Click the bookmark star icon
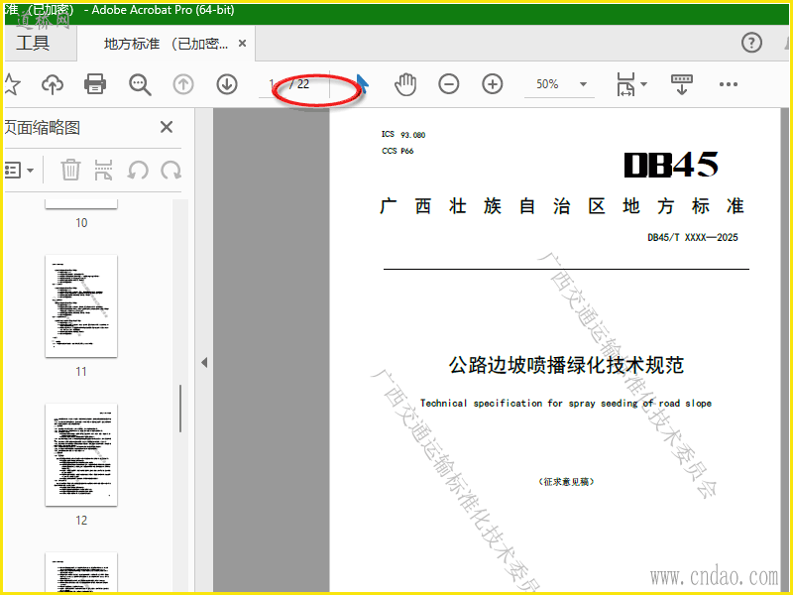The height and width of the screenshot is (595, 793). click(x=11, y=84)
